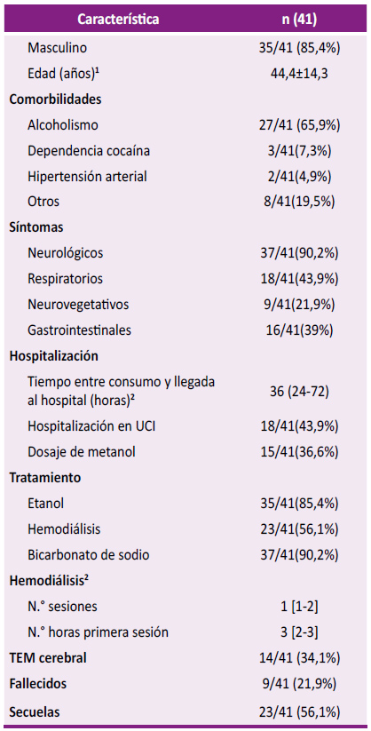Screen dimensions: 371x731
Task: Select the Masculino row label
Action: 58,48
